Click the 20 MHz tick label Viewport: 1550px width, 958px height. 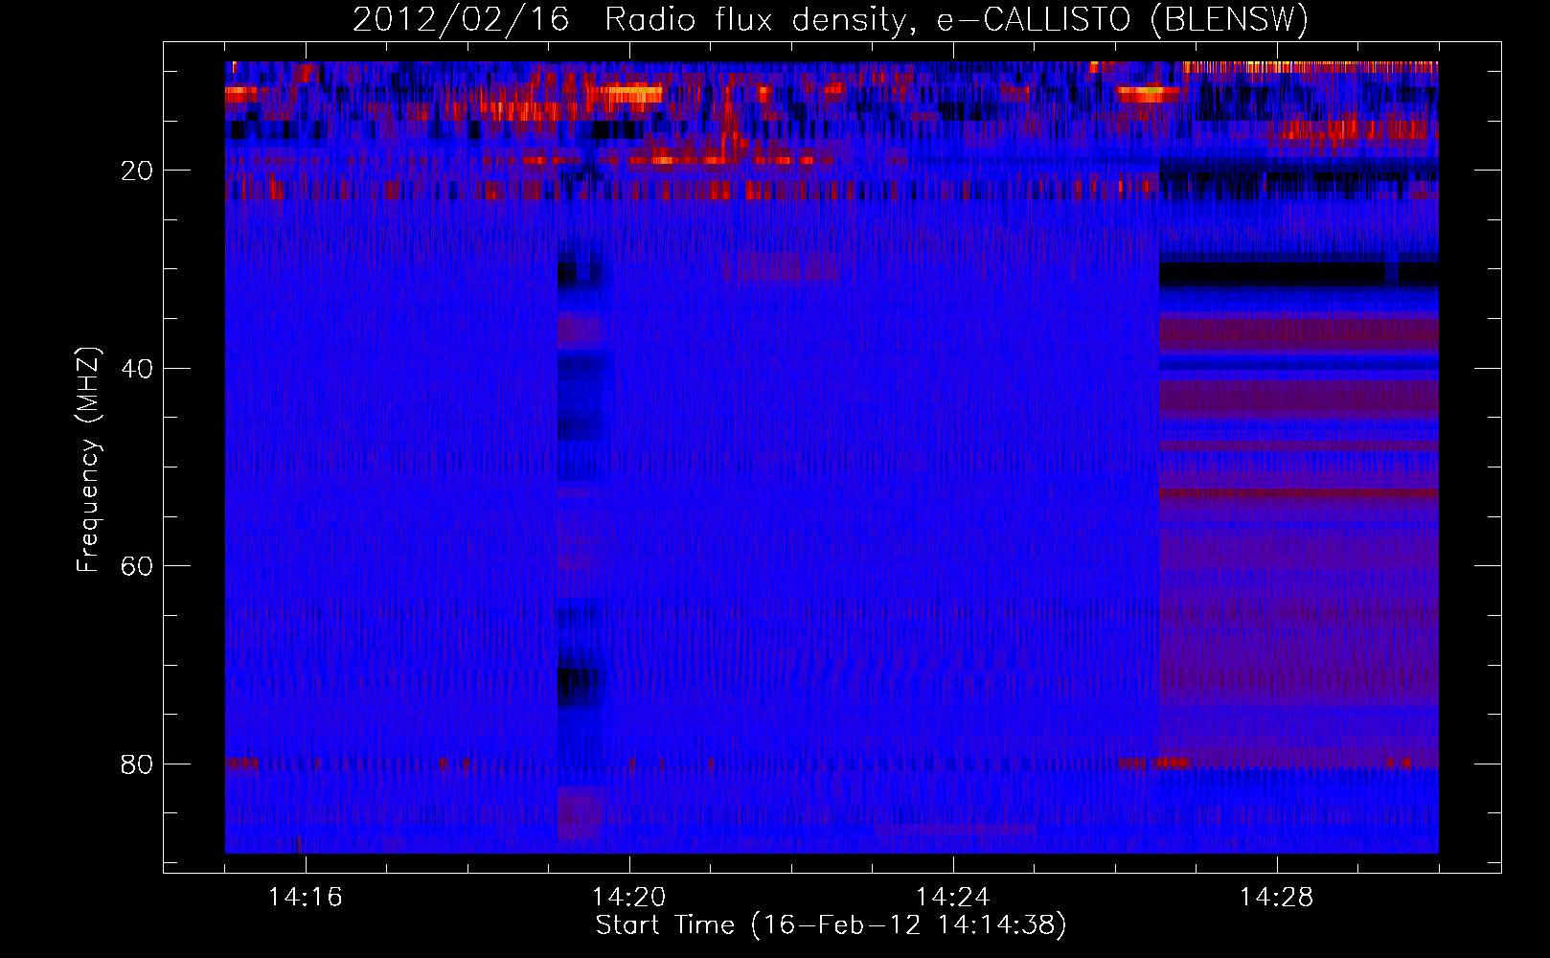coord(137,171)
